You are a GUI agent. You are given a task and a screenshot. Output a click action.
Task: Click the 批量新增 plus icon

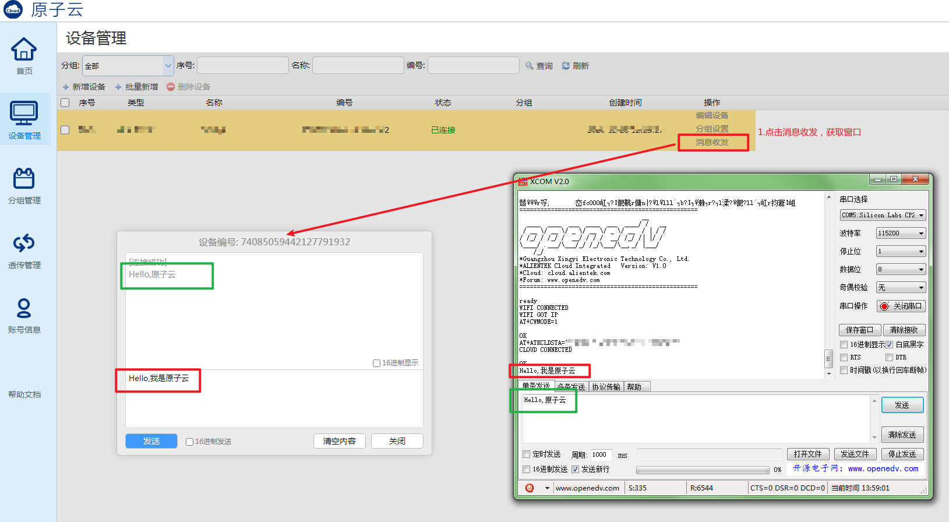pos(118,87)
